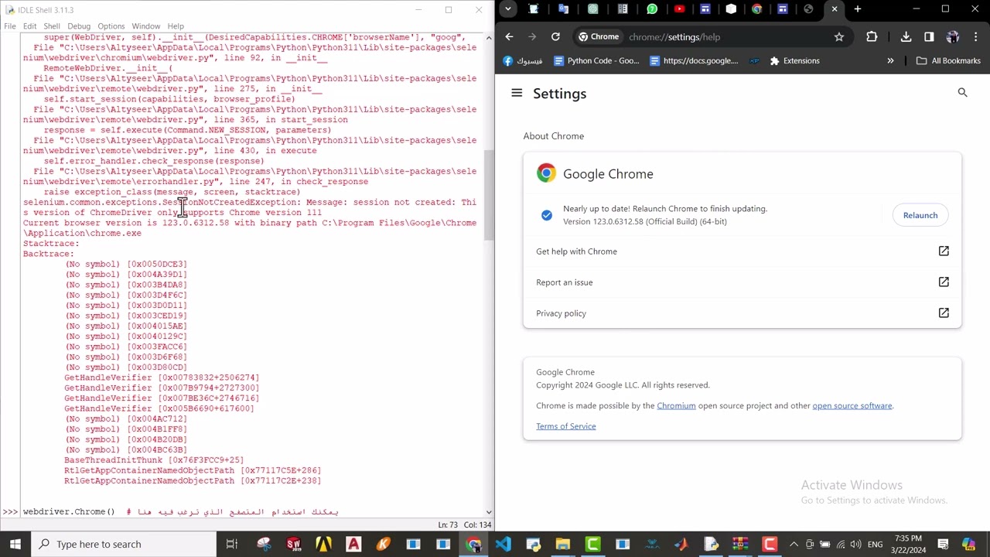Open Report an issue
Image resolution: width=990 pixels, height=557 pixels.
pyautogui.click(x=742, y=282)
